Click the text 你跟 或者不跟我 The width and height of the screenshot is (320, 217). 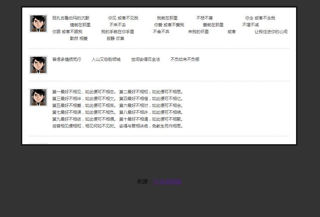pyautogui.click(x=67, y=31)
